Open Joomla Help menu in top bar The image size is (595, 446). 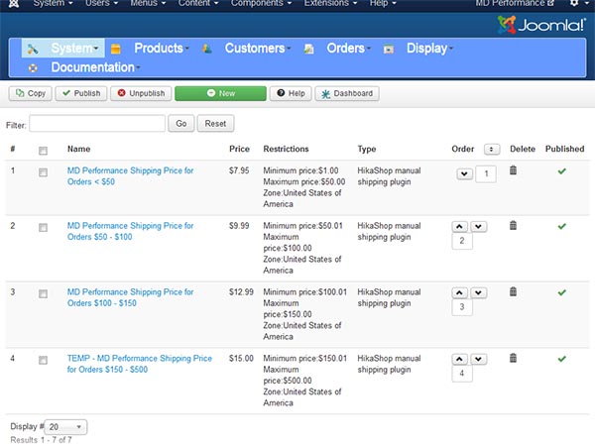point(383,3)
